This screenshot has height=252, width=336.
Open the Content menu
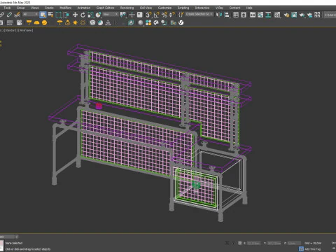(234, 8)
